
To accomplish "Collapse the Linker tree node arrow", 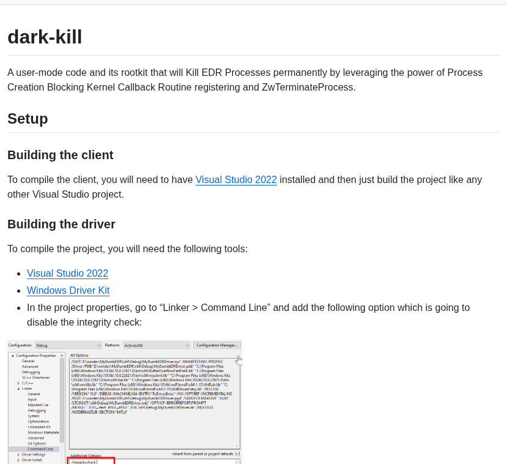I will pyautogui.click(x=18, y=389).
